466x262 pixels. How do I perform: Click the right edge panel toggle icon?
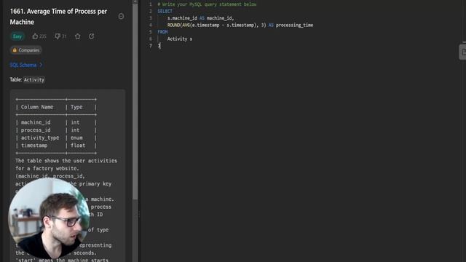click(463, 52)
